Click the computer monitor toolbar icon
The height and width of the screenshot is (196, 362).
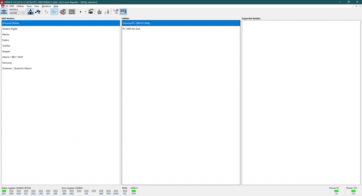click(x=91, y=12)
